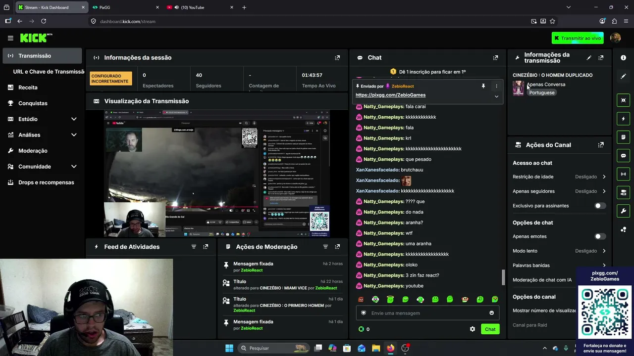Filter the Ações de Moderação list

(325, 247)
